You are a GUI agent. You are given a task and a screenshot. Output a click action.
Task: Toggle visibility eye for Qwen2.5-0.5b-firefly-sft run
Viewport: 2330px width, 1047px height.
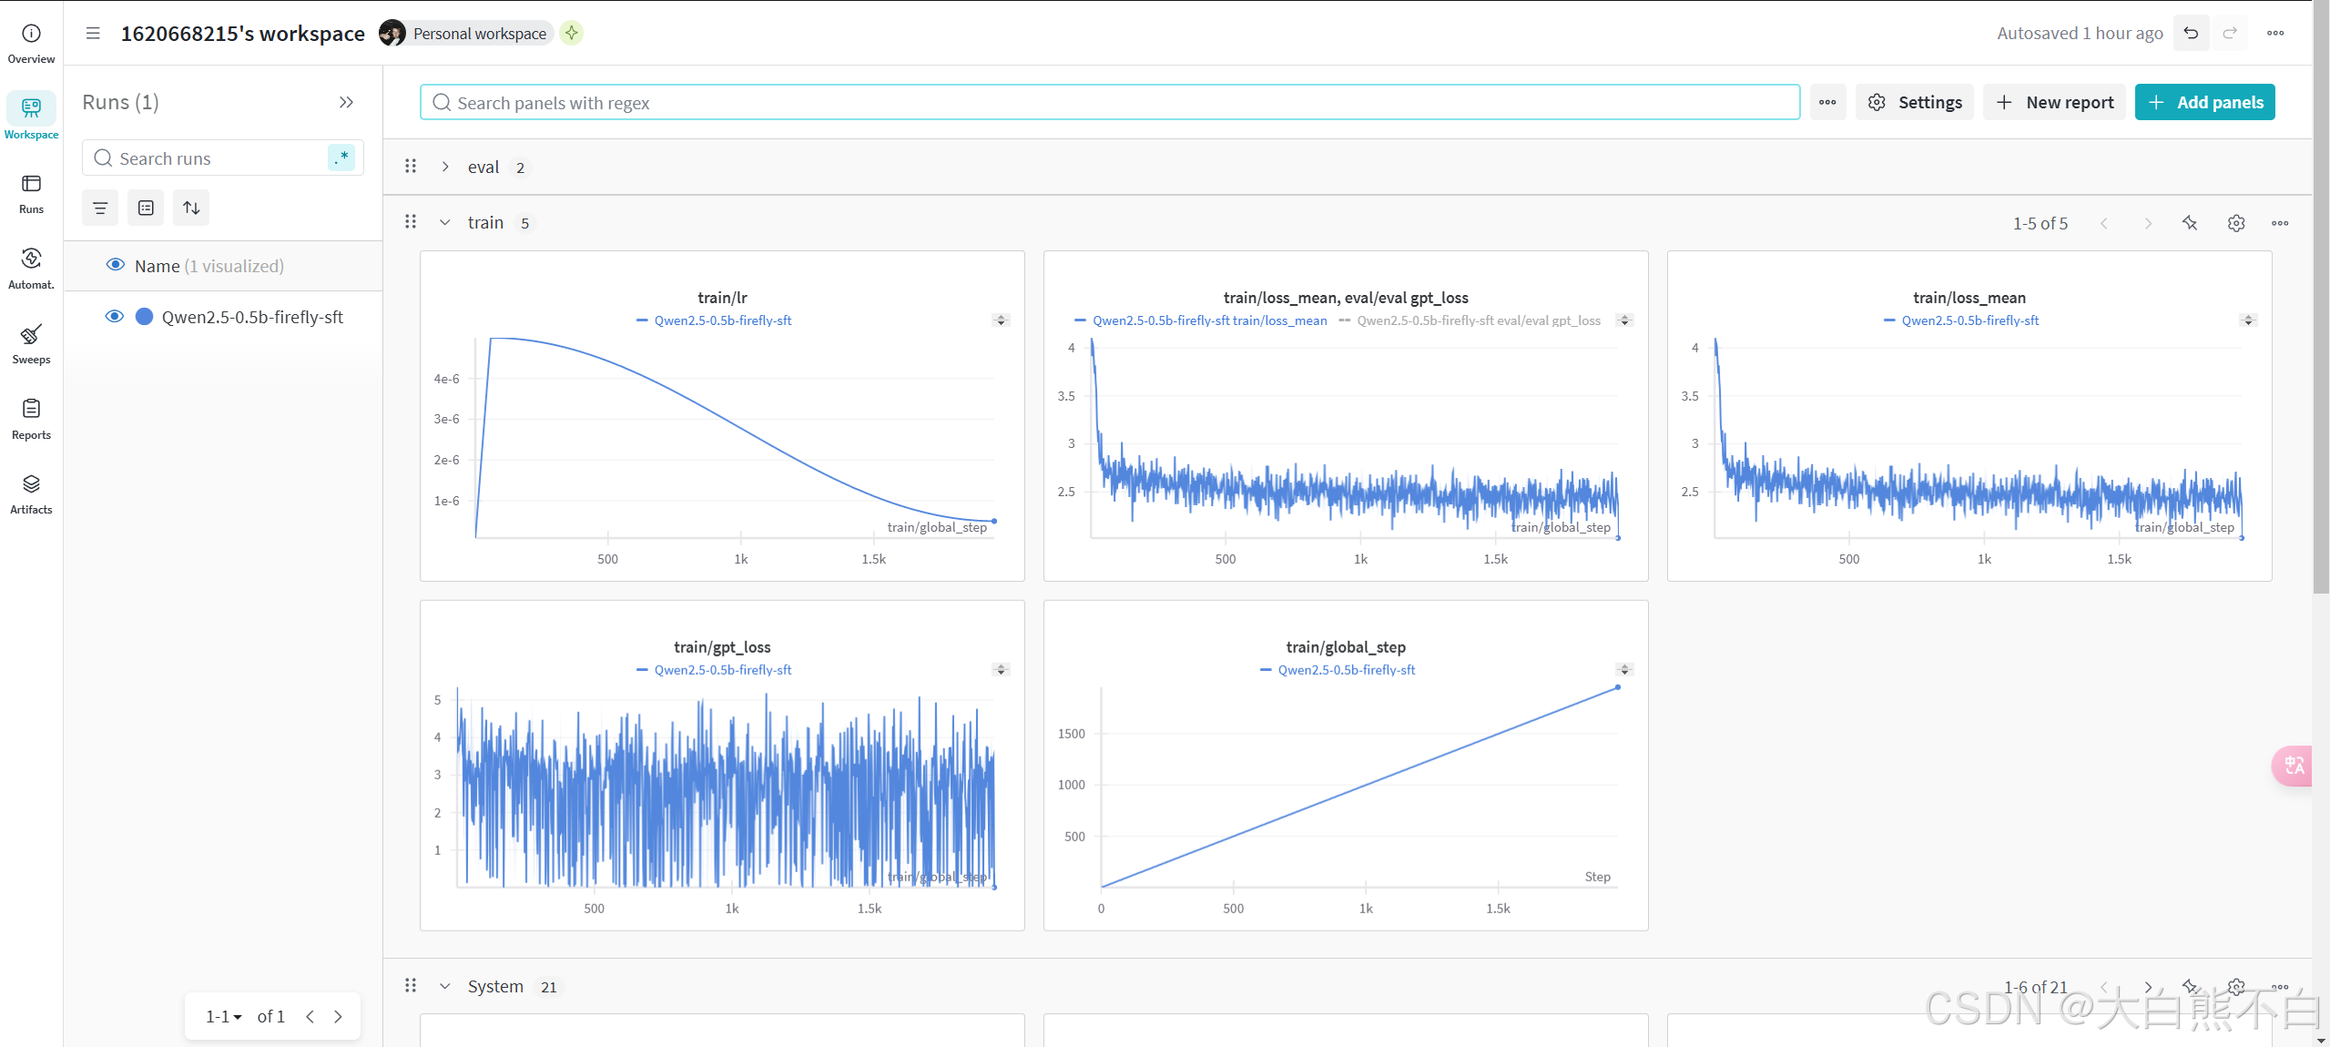tap(114, 317)
